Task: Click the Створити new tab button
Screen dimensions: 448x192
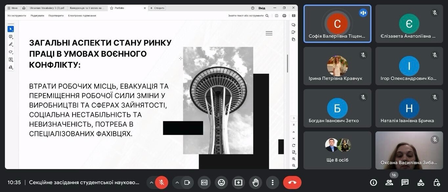Action: pos(158,8)
